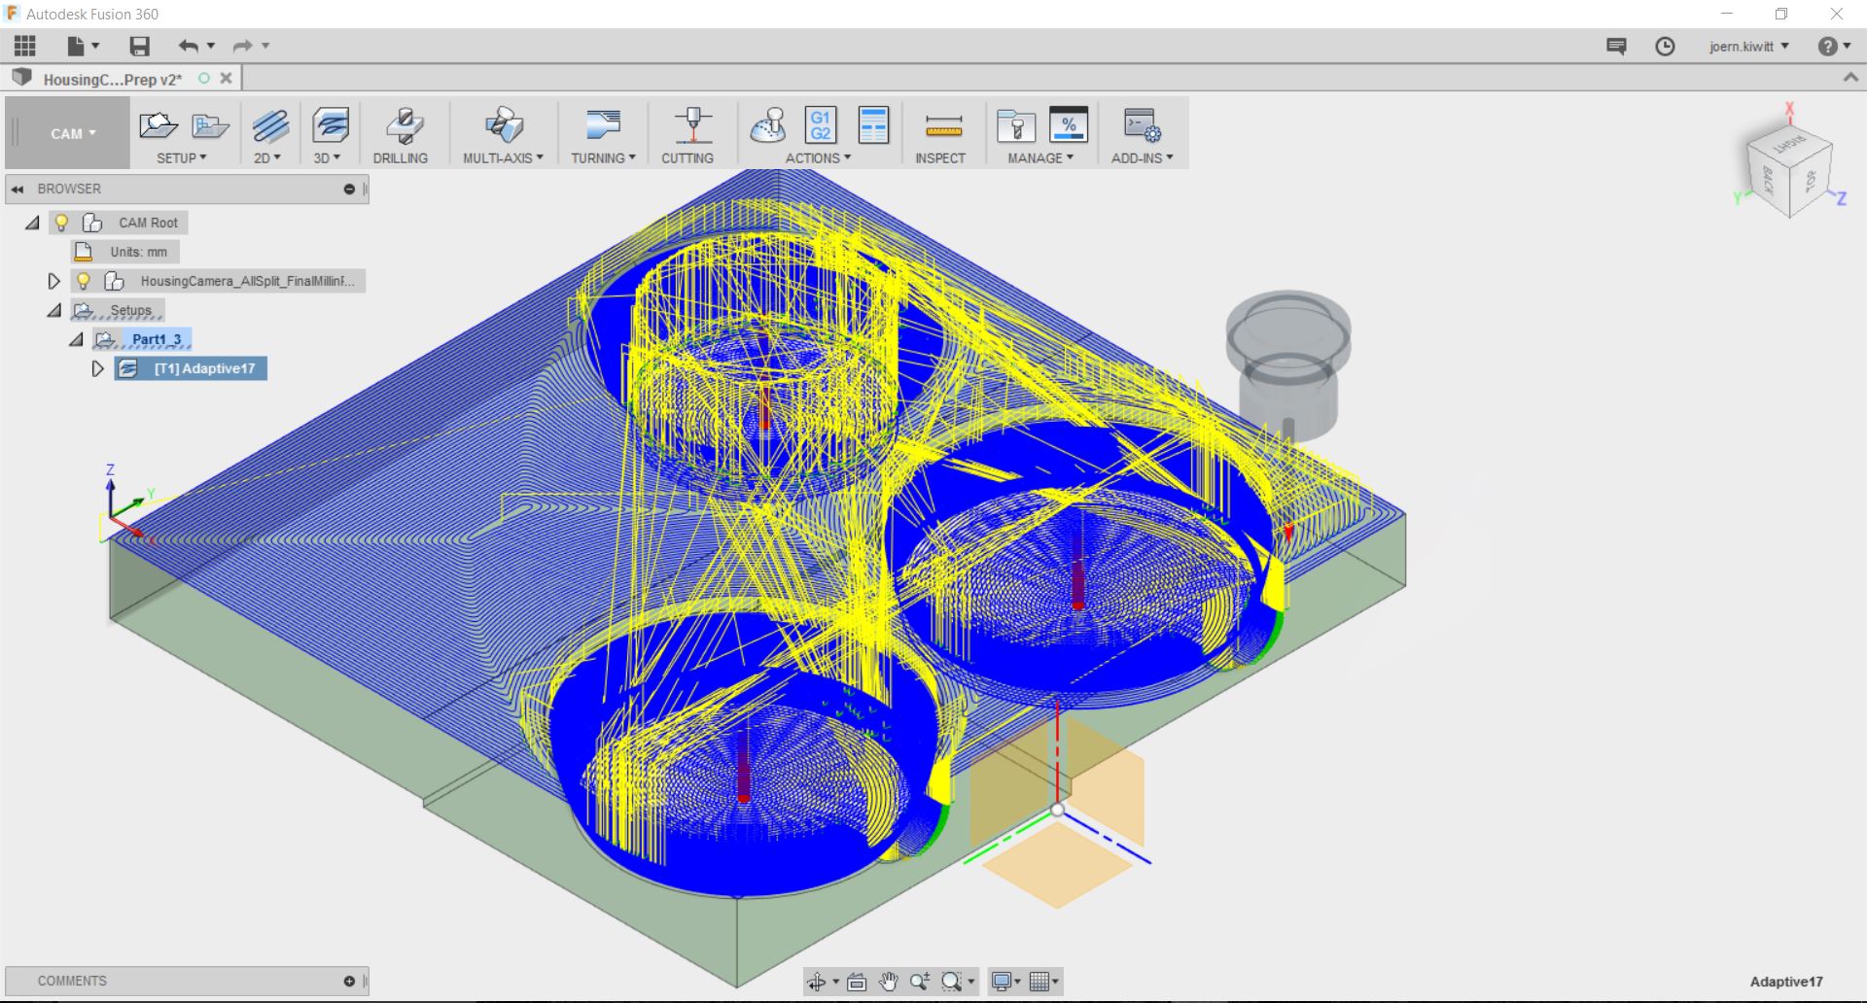Image resolution: width=1867 pixels, height=1003 pixels.
Task: Click the File menu icon
Action: point(76,46)
